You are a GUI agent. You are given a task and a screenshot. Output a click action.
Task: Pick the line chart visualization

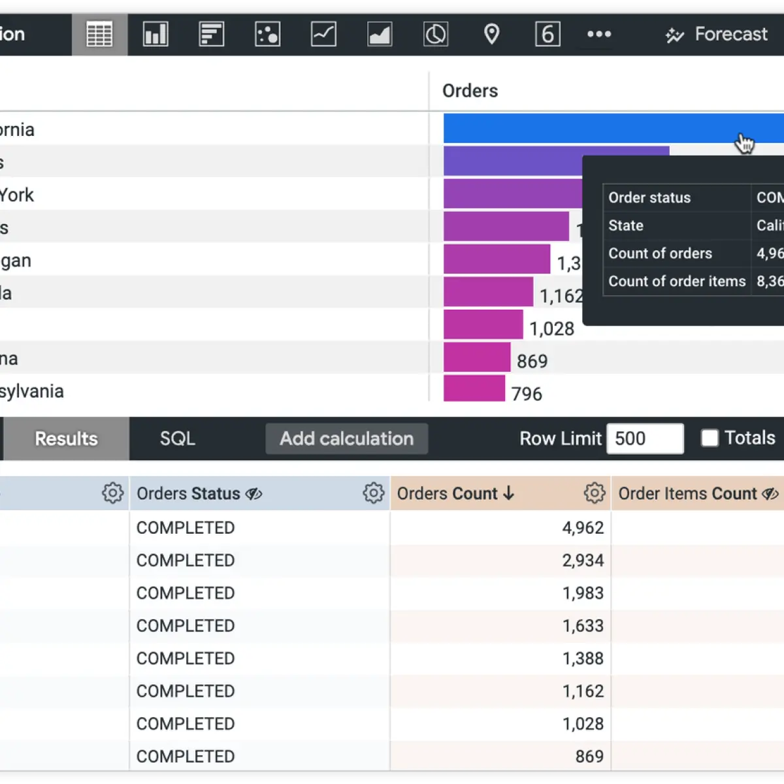point(323,34)
